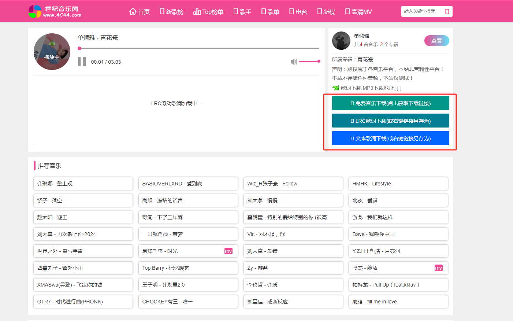Image resolution: width=513 pixels, height=321 pixels.
Task: Go to the 高清MV menu
Action: click(358, 12)
